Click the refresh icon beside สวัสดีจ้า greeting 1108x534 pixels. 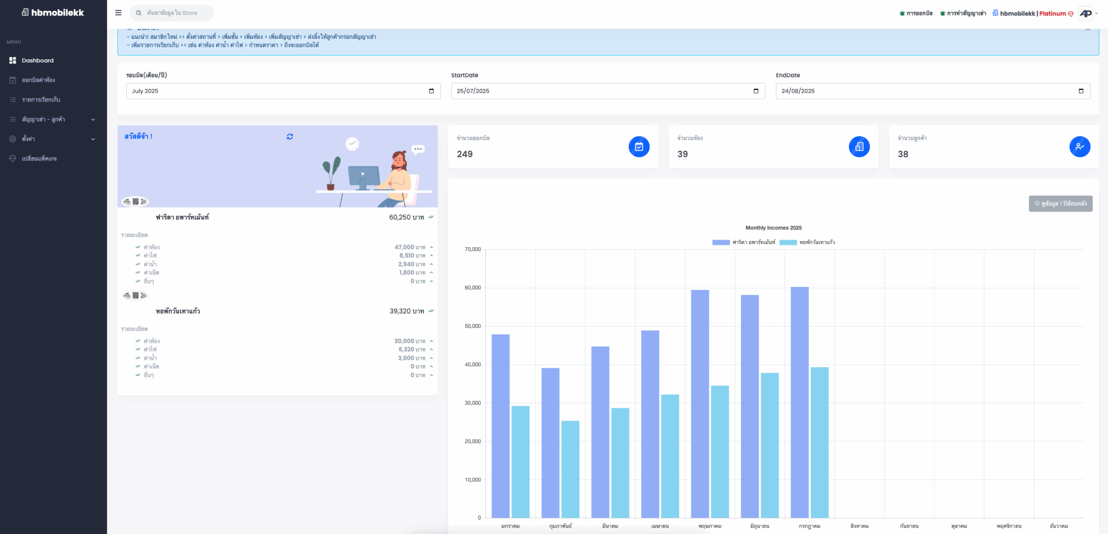point(290,137)
